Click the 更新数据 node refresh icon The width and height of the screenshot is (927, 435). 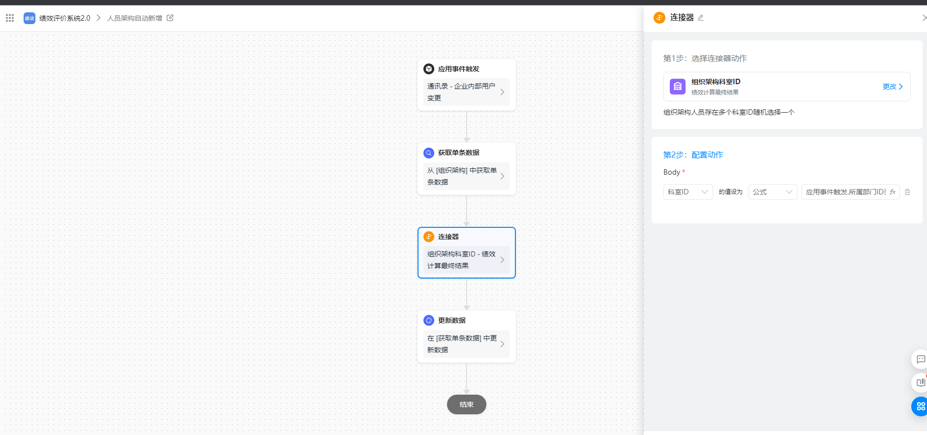tap(429, 320)
